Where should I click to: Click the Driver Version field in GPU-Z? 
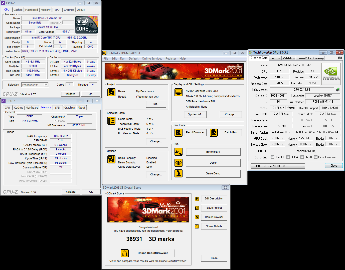[305, 132]
